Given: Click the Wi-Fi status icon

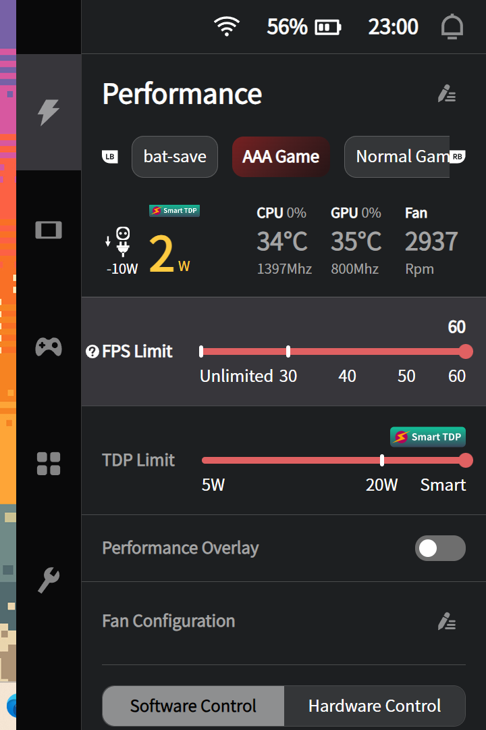Looking at the screenshot, I should coord(227,26).
